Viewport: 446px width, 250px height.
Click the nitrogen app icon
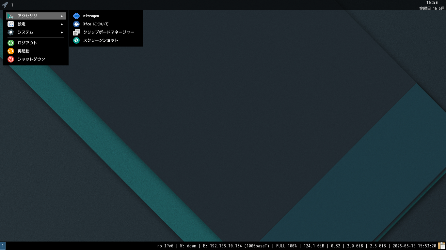tap(76, 16)
